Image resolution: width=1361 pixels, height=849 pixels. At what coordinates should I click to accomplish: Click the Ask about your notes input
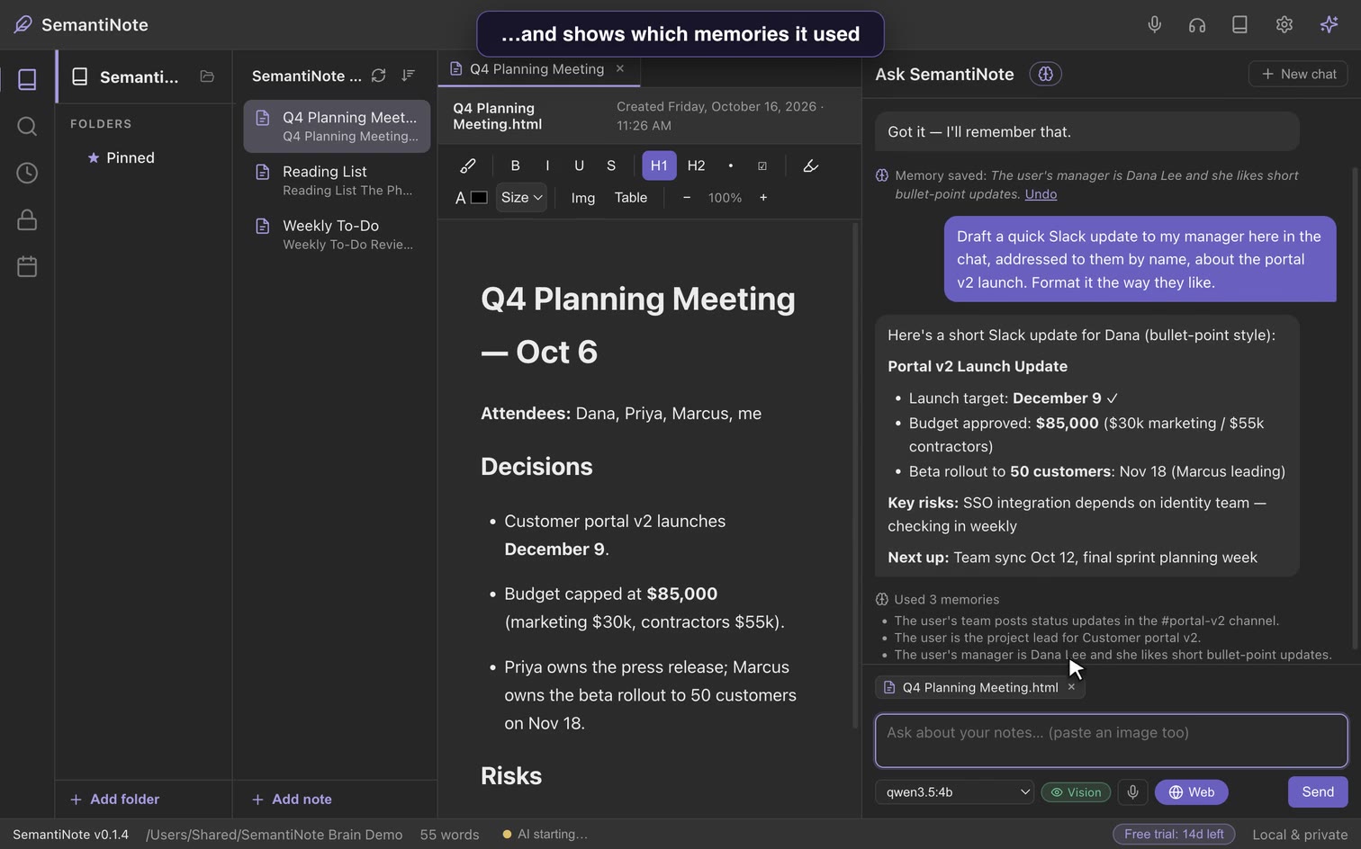tap(1112, 741)
